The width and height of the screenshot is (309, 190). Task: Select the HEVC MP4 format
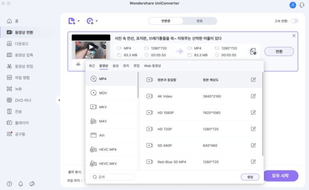[112, 149]
